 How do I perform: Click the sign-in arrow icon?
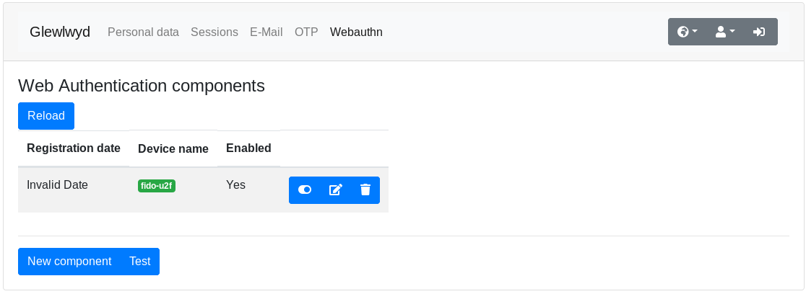coord(759,32)
